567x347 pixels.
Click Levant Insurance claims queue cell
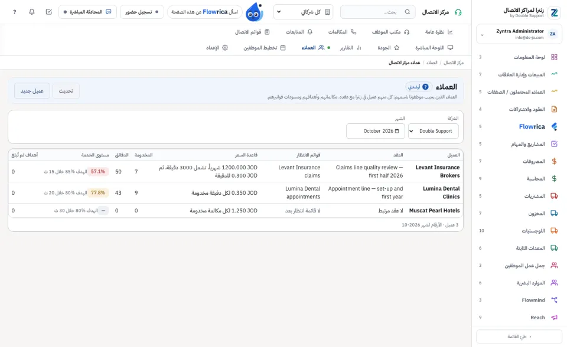click(299, 171)
